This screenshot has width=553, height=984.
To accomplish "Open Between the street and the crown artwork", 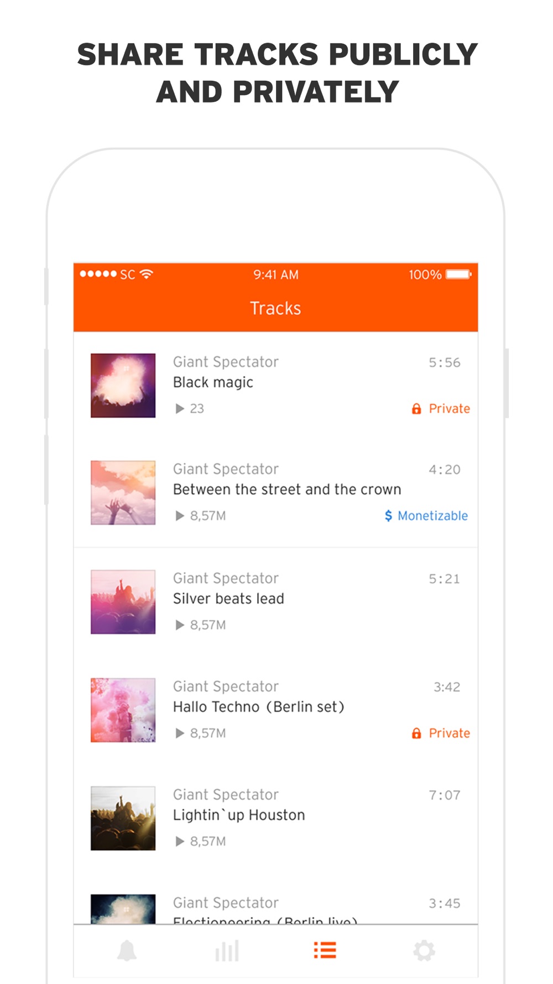I will click(x=123, y=493).
